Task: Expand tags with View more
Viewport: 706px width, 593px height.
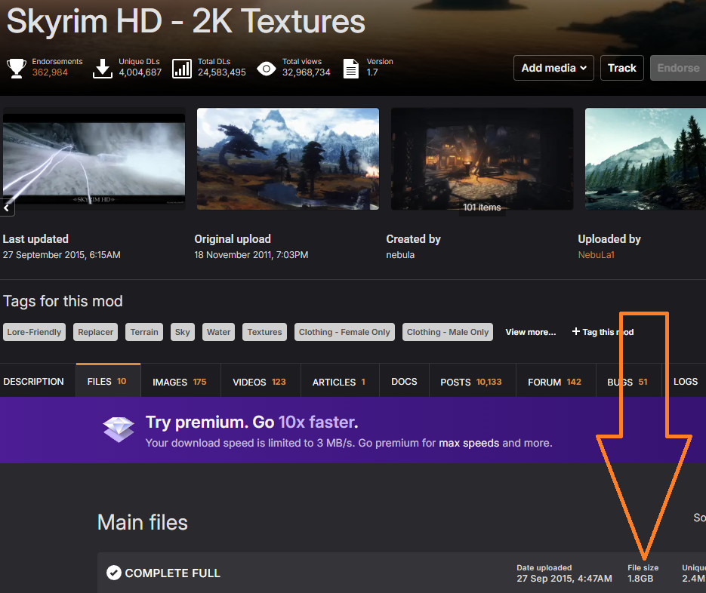Action: [x=530, y=332]
